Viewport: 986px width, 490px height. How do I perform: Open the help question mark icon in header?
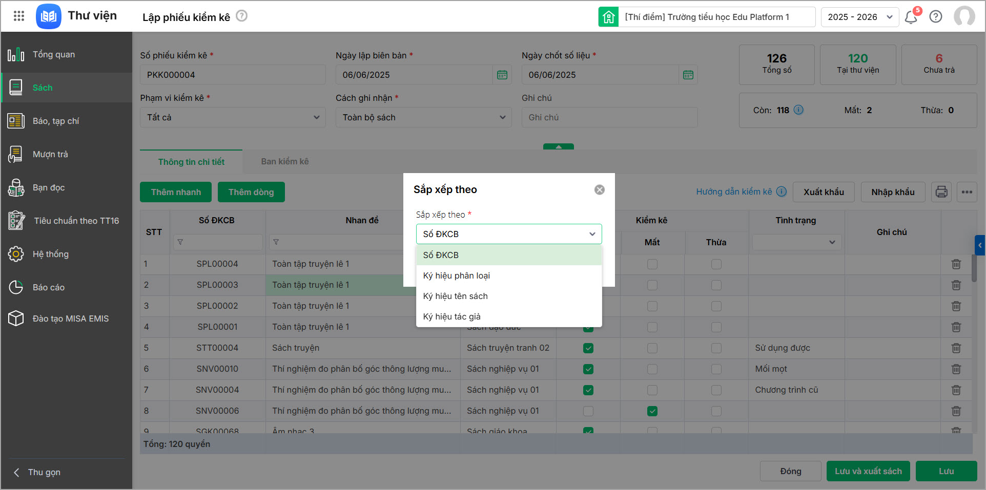coord(936,17)
